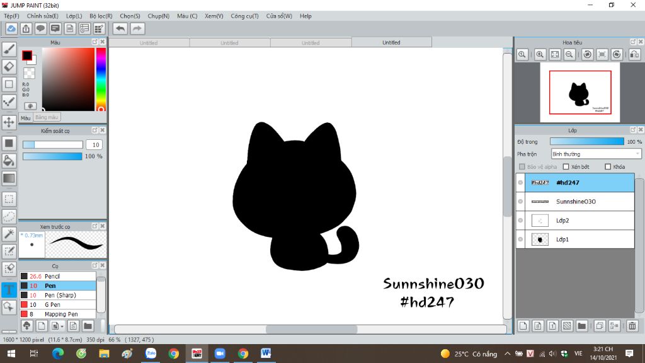
Task: Click the speech bubble icon in toolbar
Action: (40, 28)
